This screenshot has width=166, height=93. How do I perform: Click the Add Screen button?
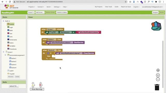click(x=40, y=12)
